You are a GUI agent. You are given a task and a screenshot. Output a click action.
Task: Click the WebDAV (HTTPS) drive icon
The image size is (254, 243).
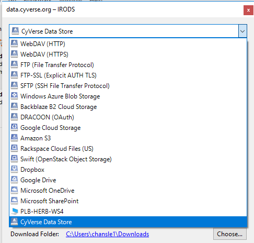[x=14, y=54]
